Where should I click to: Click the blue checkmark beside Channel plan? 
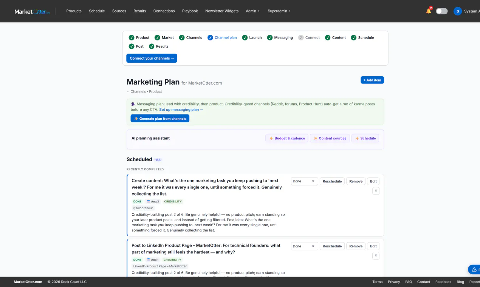click(x=210, y=37)
